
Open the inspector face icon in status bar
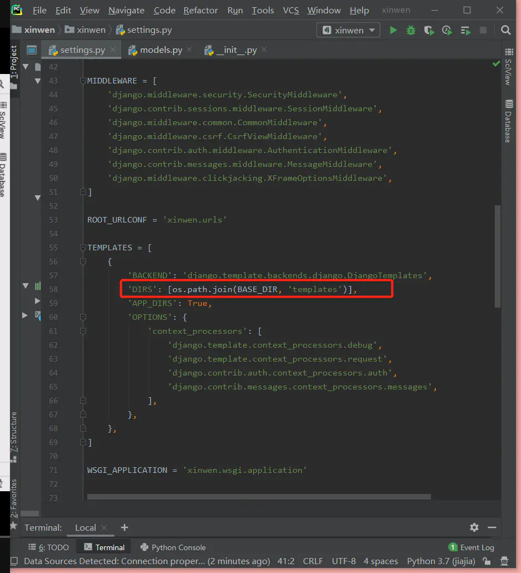(x=504, y=561)
